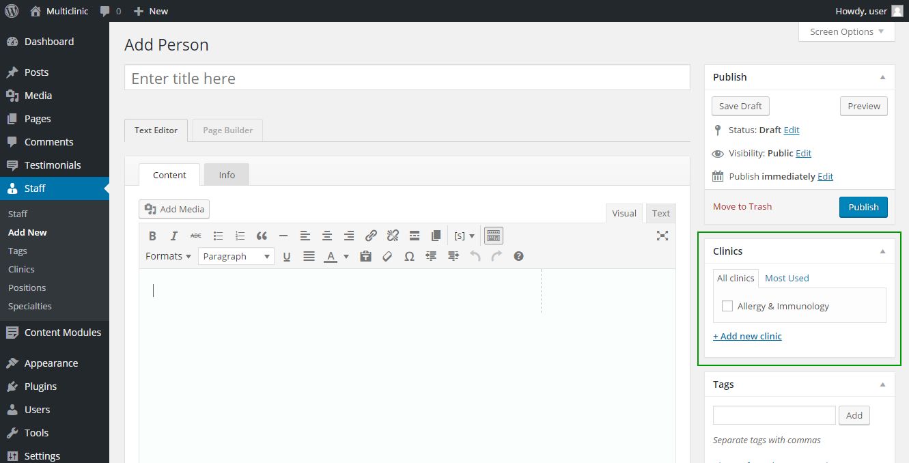Open the Paragraph style combo box
The image size is (909, 463).
236,256
